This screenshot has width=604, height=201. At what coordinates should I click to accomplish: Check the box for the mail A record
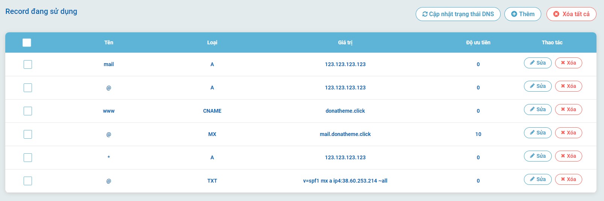[28, 64]
